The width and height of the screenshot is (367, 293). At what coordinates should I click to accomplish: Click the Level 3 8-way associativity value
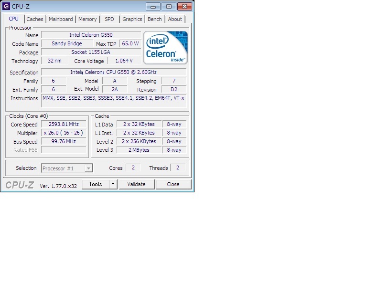point(174,150)
